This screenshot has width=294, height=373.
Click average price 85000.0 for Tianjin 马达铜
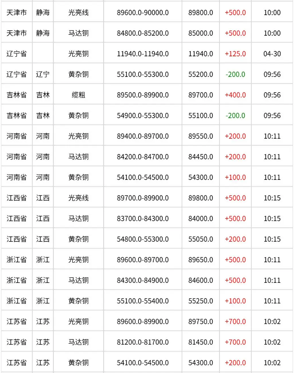pyautogui.click(x=200, y=33)
